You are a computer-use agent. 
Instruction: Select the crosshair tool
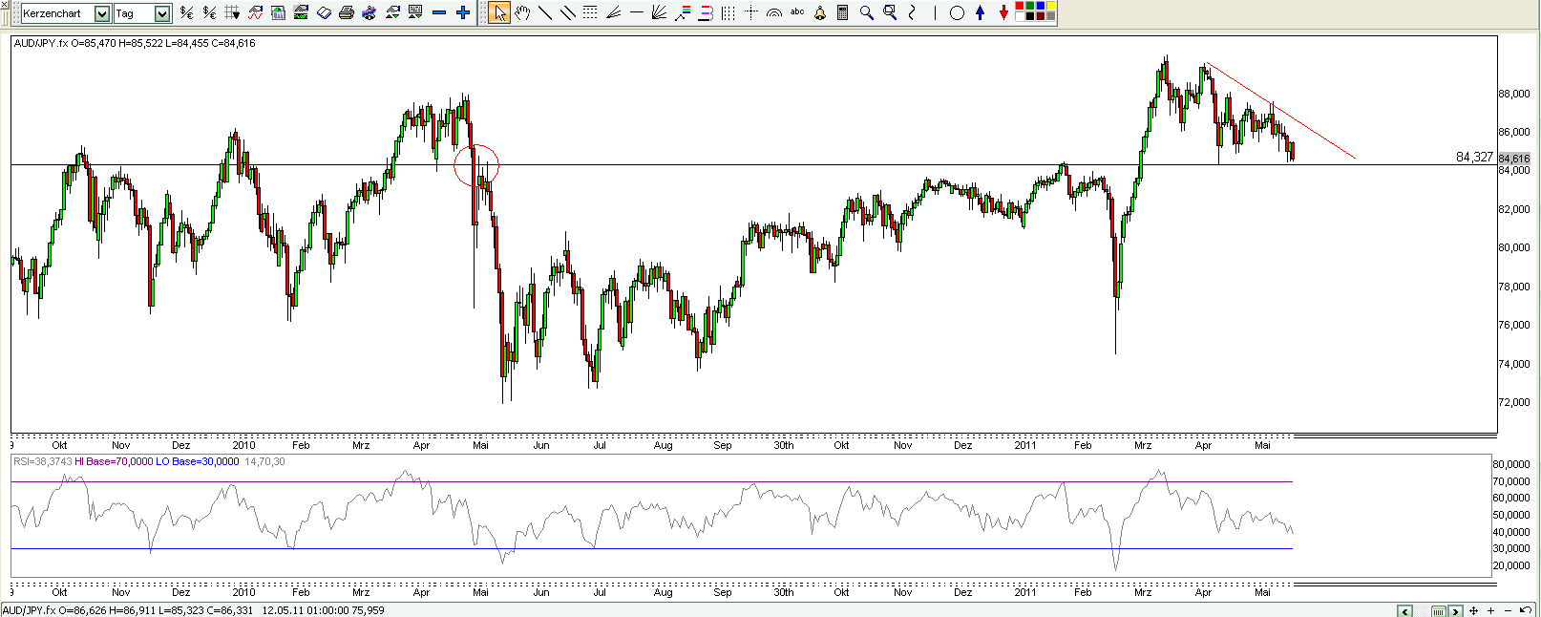coord(751,12)
